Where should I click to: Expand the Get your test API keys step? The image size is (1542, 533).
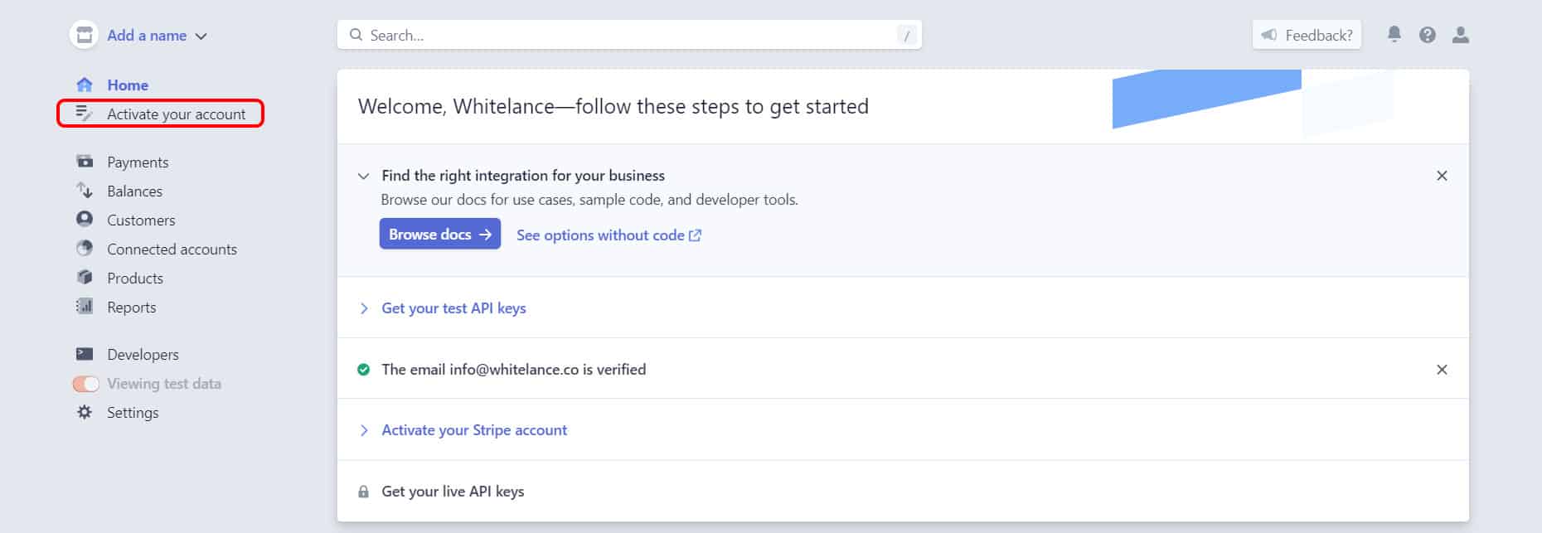(363, 308)
